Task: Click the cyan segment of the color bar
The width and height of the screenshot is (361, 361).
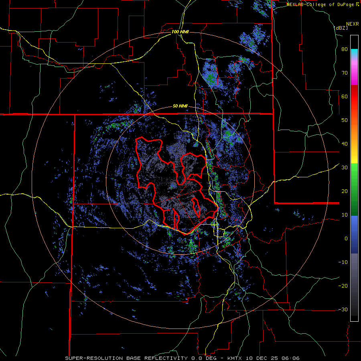Action: click(354, 53)
